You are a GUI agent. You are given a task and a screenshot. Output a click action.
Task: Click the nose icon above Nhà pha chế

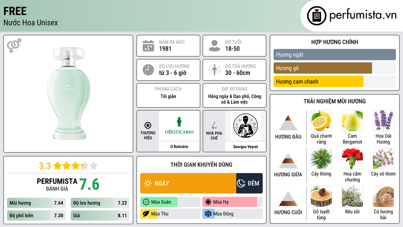pos(214,125)
